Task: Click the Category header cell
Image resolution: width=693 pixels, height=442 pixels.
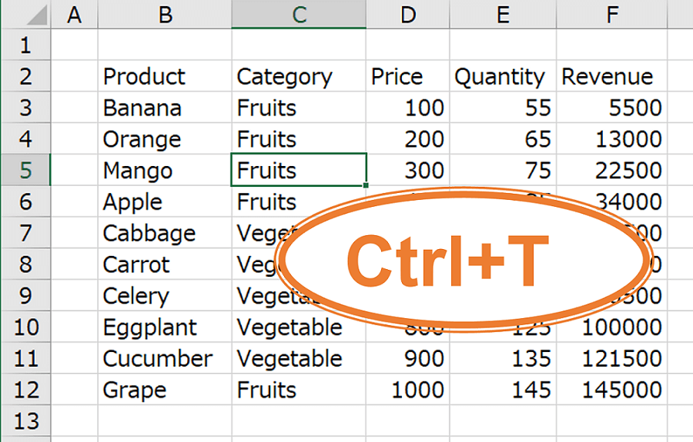Action: [299, 76]
